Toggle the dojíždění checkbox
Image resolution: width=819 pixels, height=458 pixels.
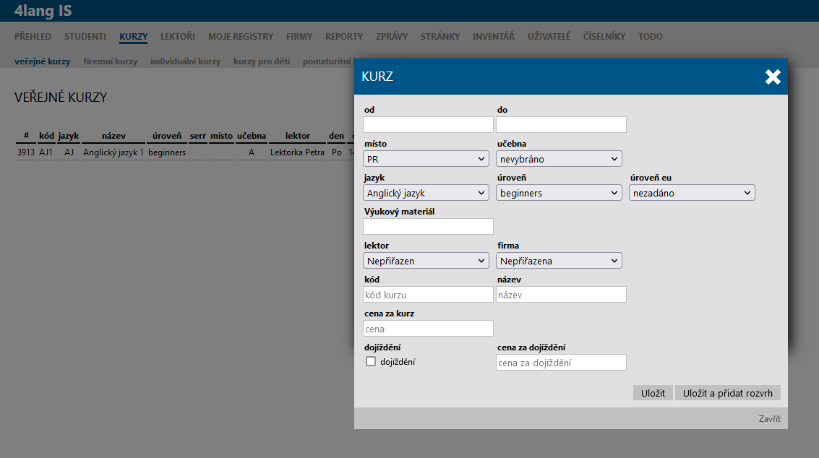point(371,362)
